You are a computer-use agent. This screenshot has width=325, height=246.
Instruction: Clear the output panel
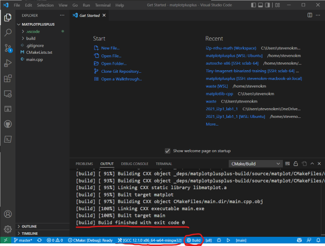tap(288, 163)
